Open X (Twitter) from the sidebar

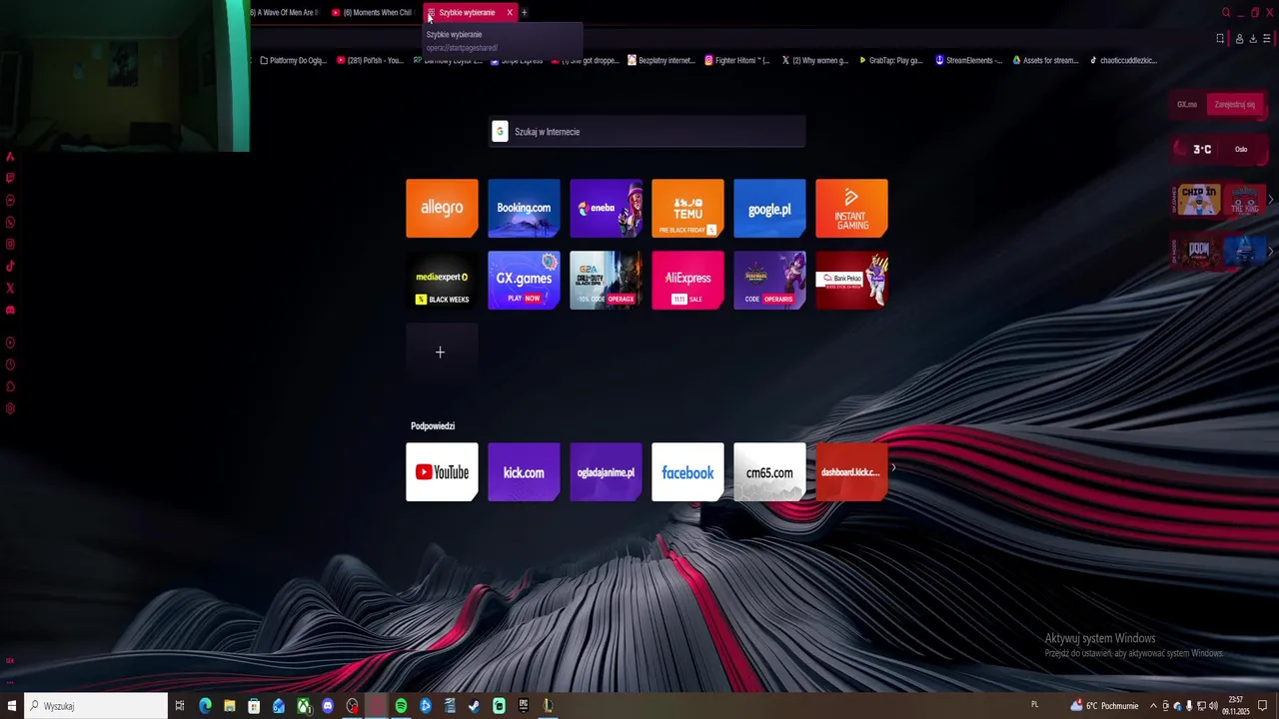point(10,288)
